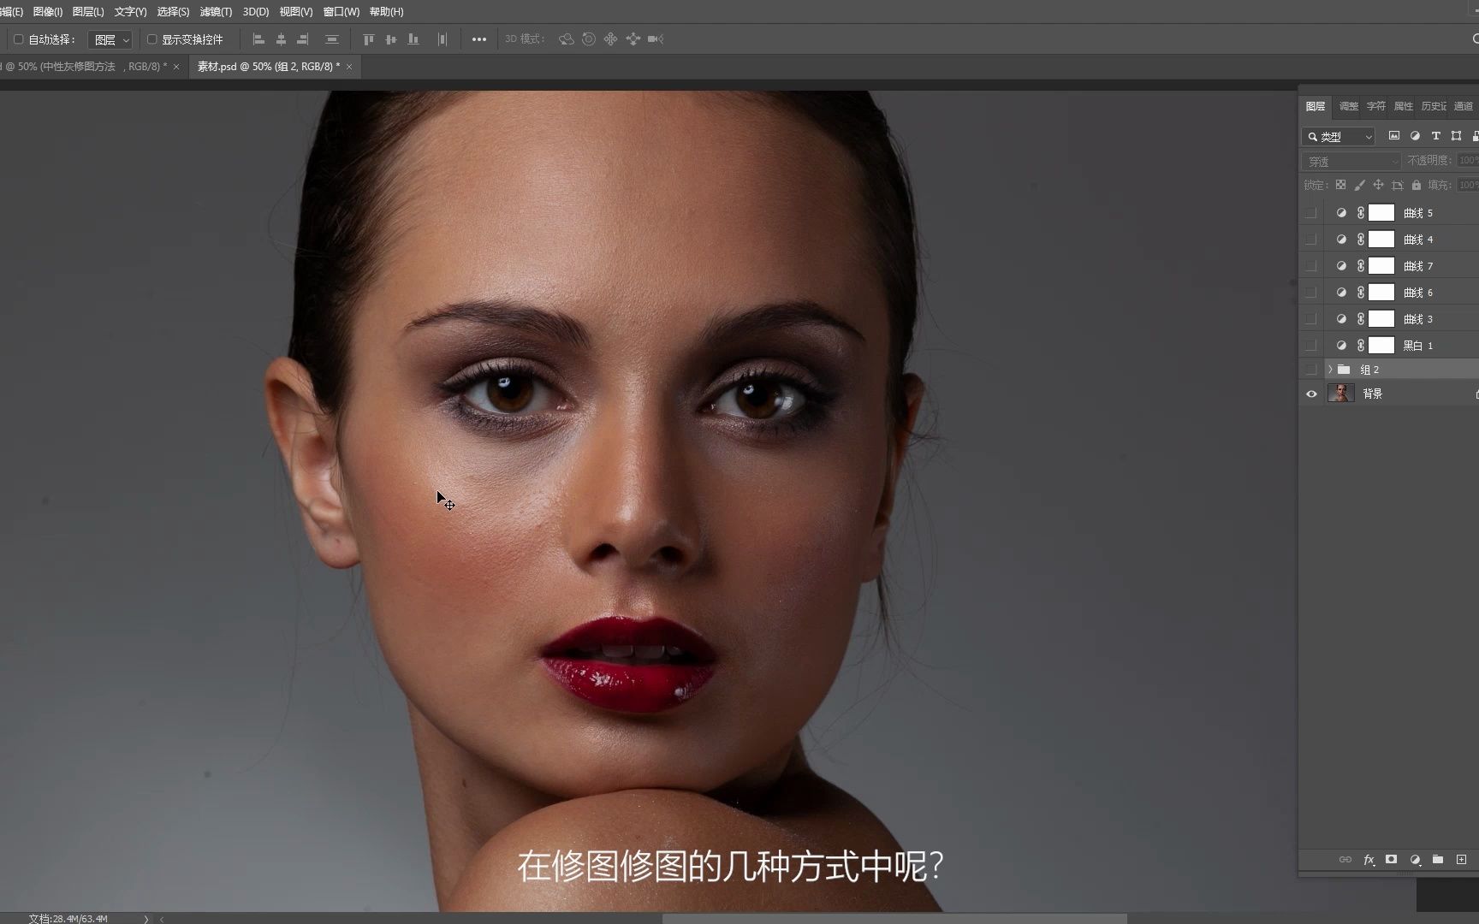Click the distribute vertically icon in options bar
Screen dimensions: 1479x924
pyautogui.click(x=332, y=39)
